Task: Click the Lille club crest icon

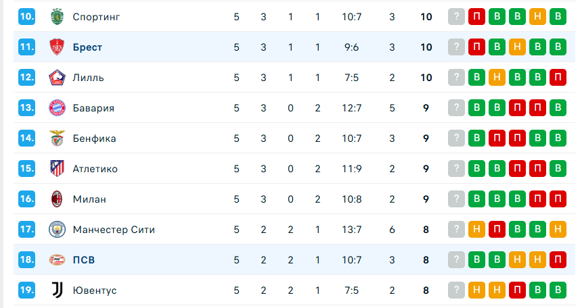Action: click(x=56, y=78)
